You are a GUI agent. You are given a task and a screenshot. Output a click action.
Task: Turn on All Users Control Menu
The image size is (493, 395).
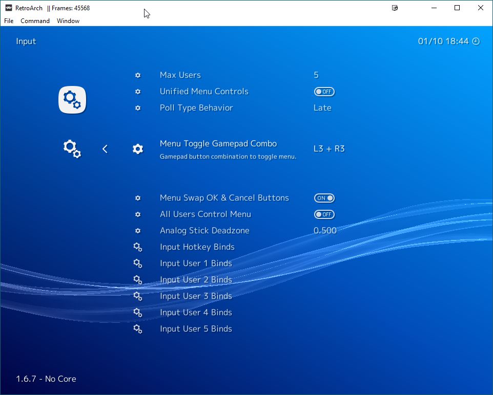[x=325, y=214]
